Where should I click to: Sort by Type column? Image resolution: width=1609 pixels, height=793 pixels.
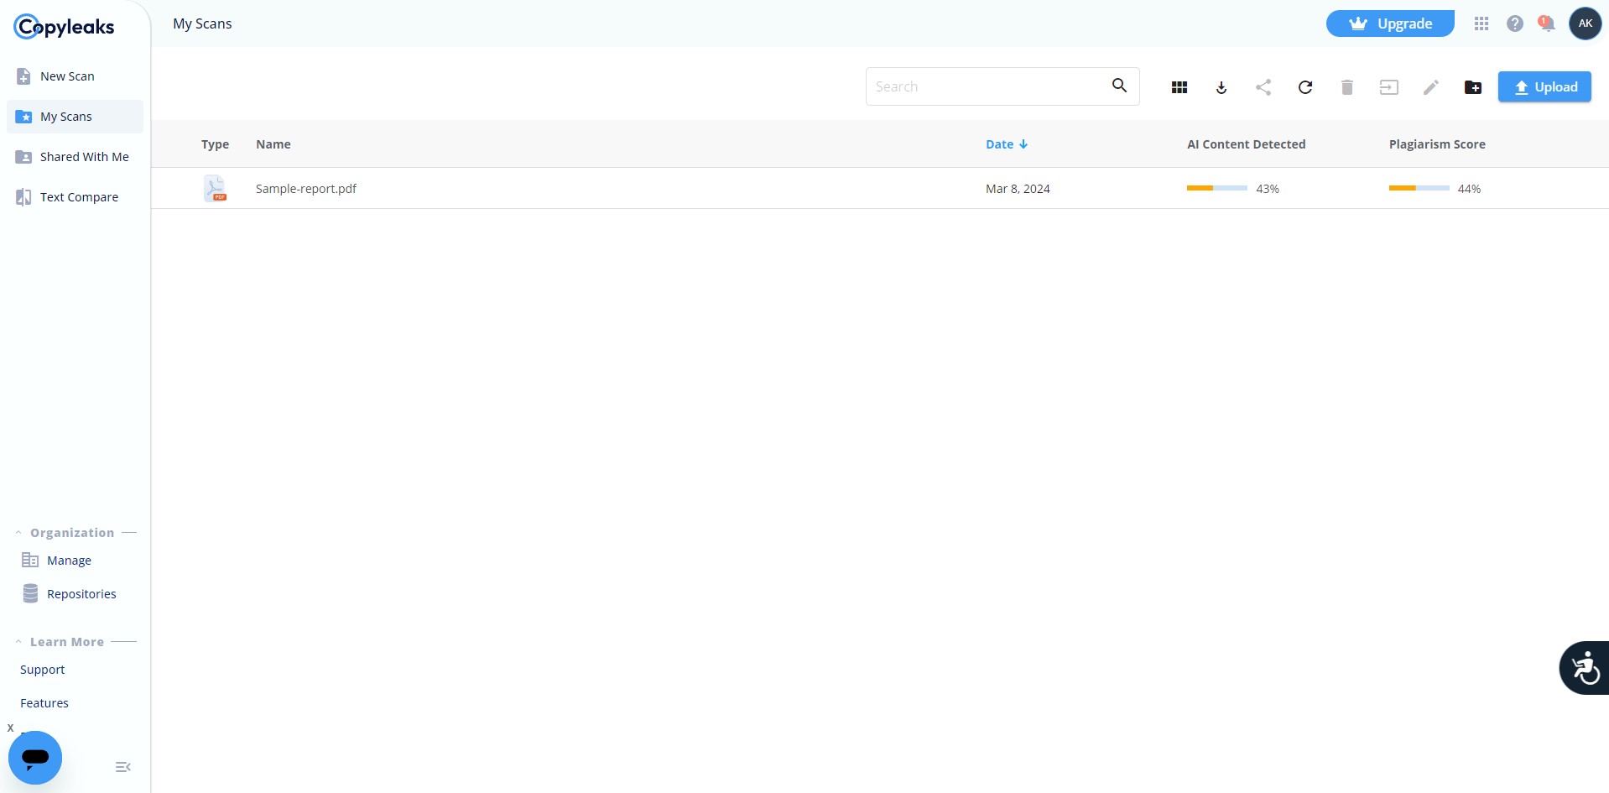click(x=215, y=144)
